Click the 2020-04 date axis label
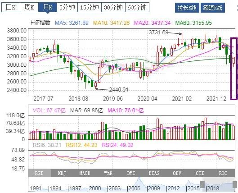Viewport: 238px width, 193px height. pyautogui.click(x=147, y=99)
